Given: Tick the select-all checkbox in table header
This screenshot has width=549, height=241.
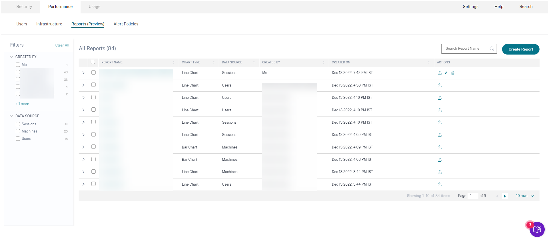Looking at the screenshot, I should (93, 62).
